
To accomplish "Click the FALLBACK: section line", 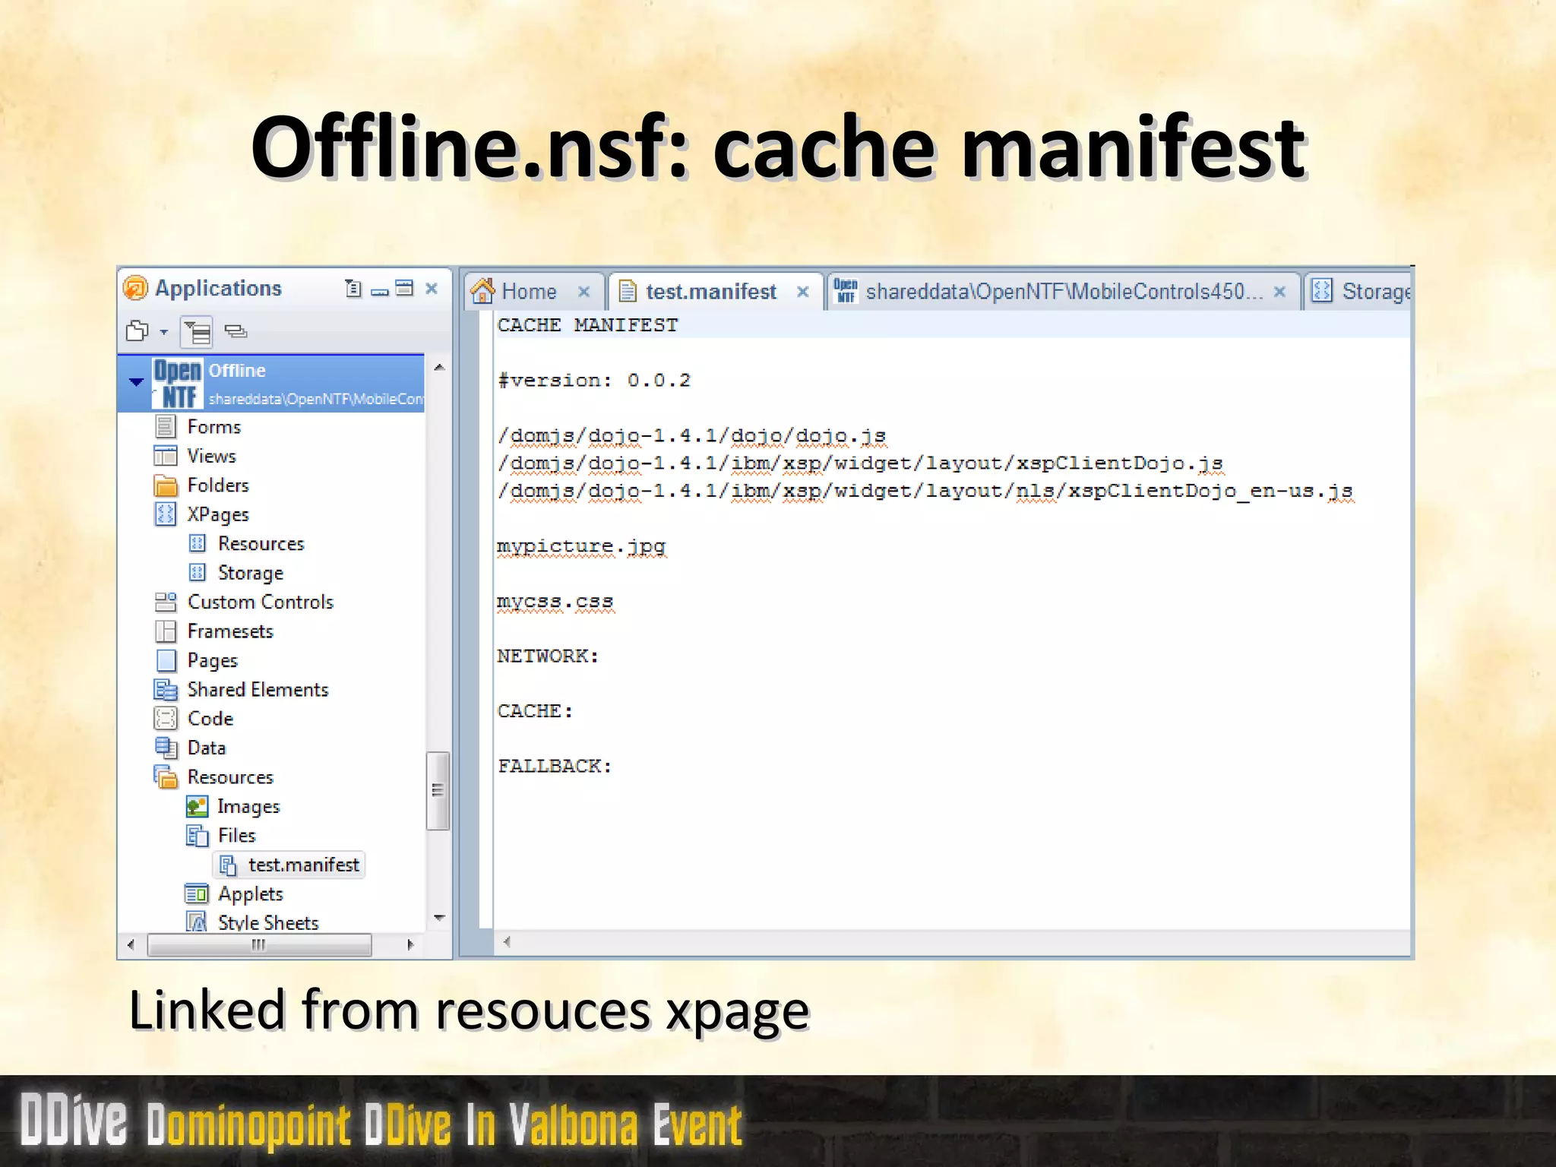I will click(555, 767).
